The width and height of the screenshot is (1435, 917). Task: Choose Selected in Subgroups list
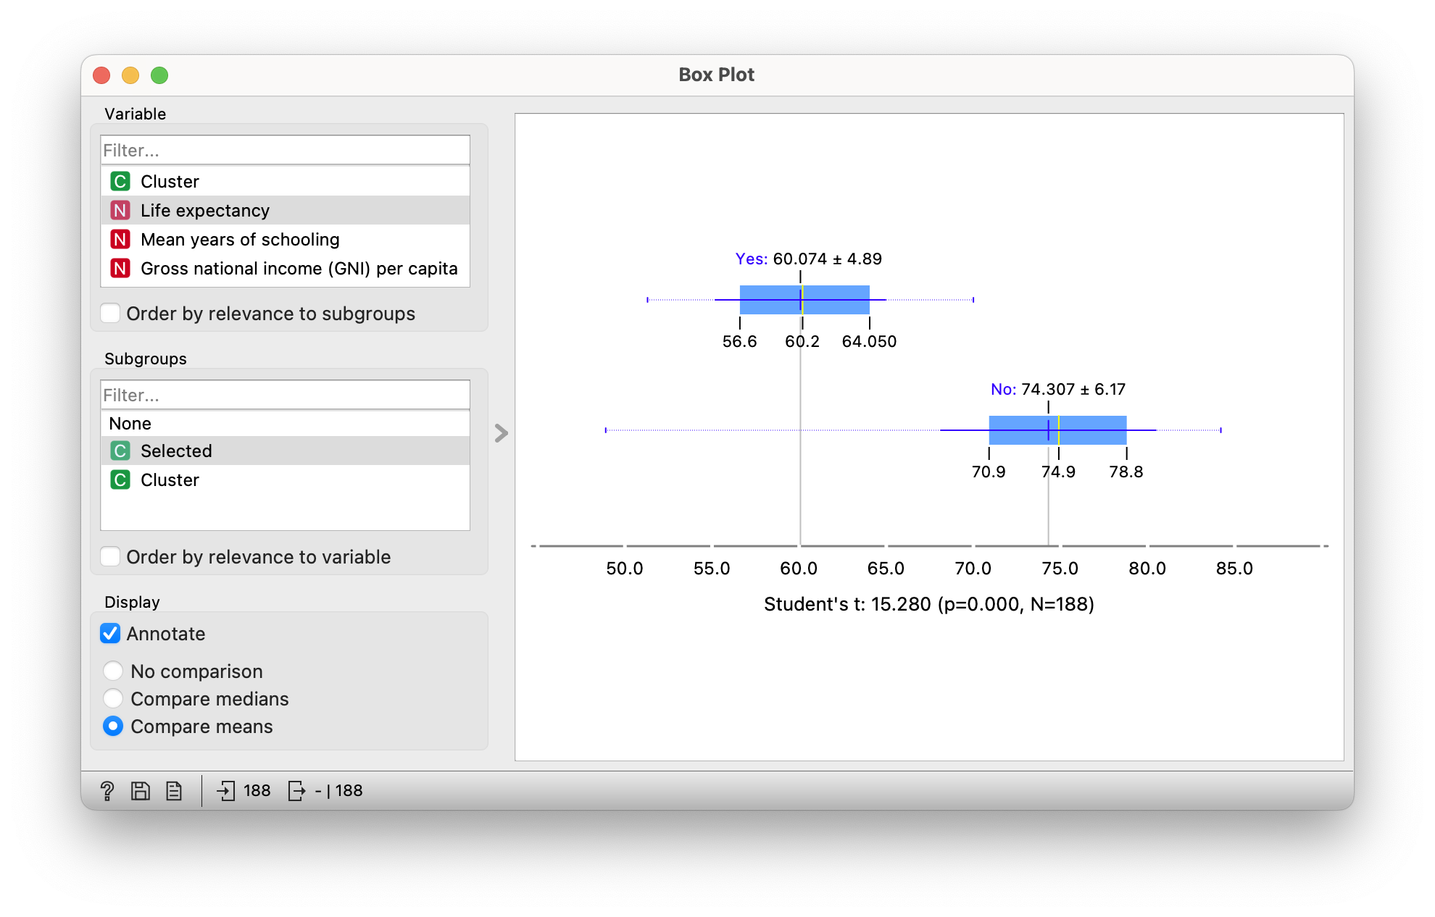(285, 451)
